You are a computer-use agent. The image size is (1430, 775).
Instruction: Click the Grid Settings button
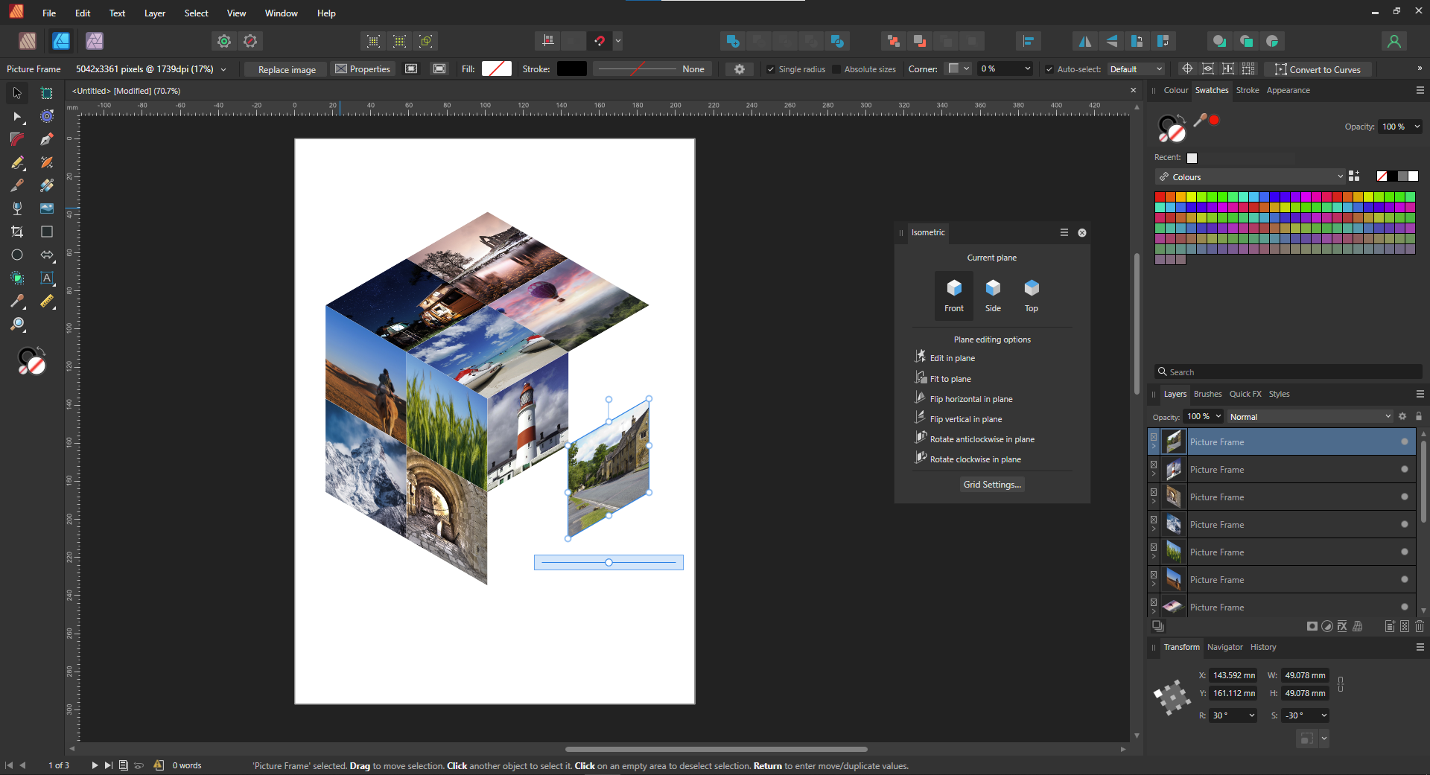pos(992,485)
